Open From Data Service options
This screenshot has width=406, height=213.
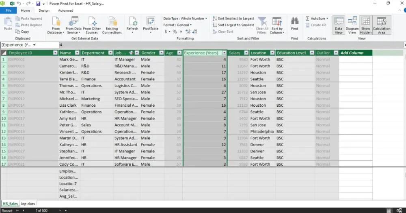73,25
